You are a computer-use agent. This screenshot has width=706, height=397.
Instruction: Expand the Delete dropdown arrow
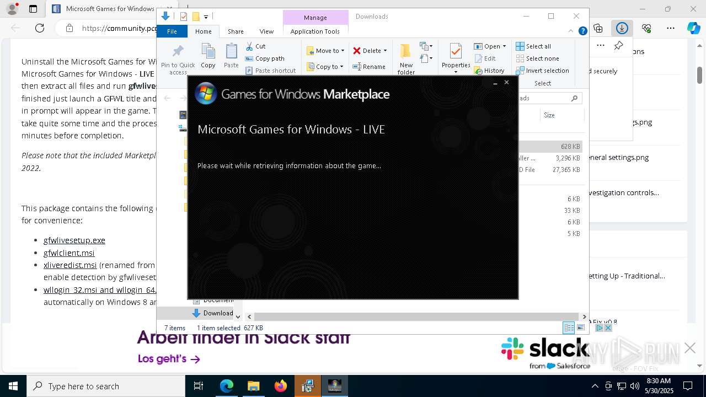click(385, 51)
